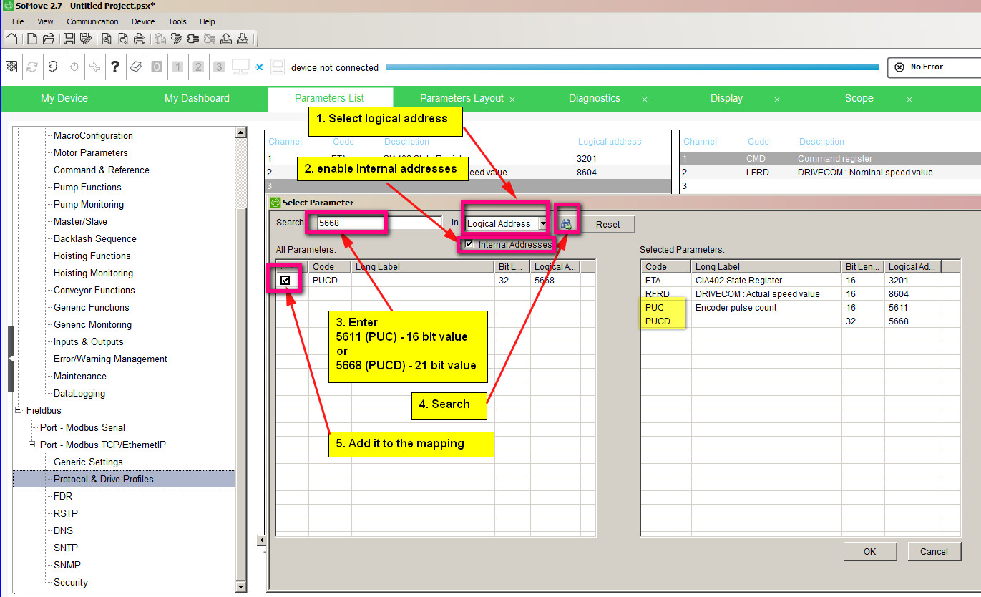Collapse the Port - Modbus TCP/EthernetIP node
This screenshot has width=981, height=597.
(31, 445)
